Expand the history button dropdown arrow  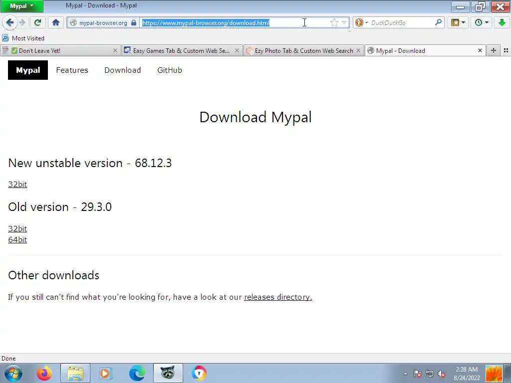[x=487, y=23]
